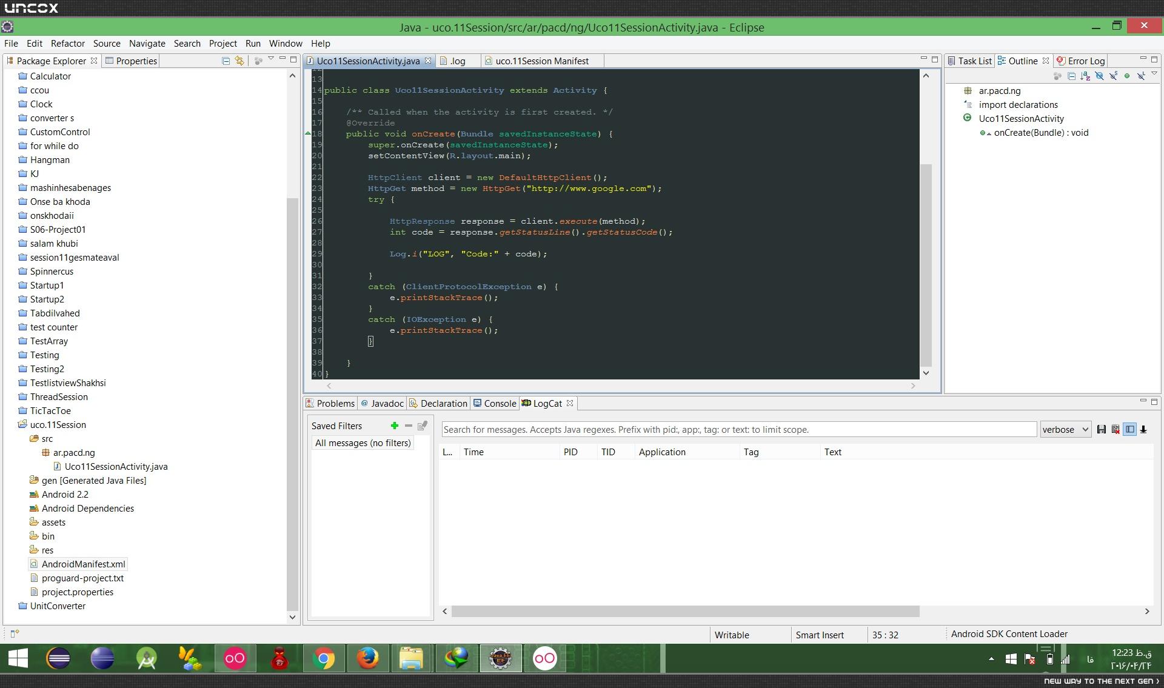
Task: Close the Package Explorer tab
Action: tap(94, 61)
